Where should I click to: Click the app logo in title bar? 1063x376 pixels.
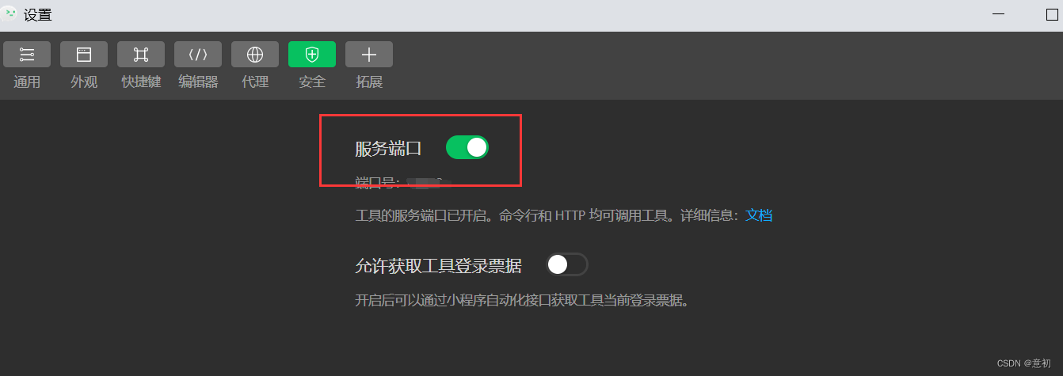[x=10, y=13]
